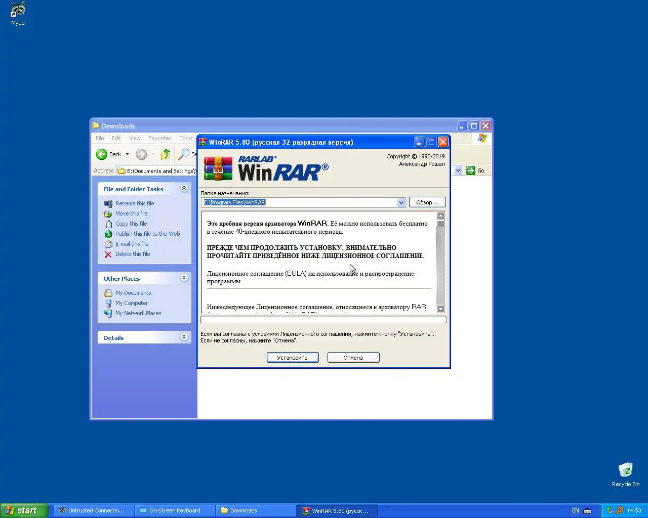Click the Установить install button
This screenshot has width=648, height=518.
point(293,358)
